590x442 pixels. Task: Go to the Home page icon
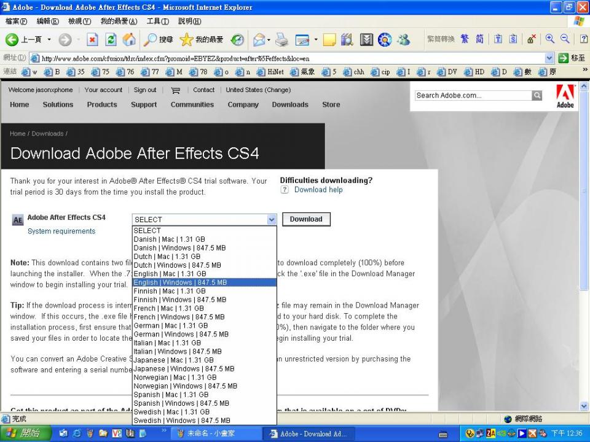(x=129, y=39)
